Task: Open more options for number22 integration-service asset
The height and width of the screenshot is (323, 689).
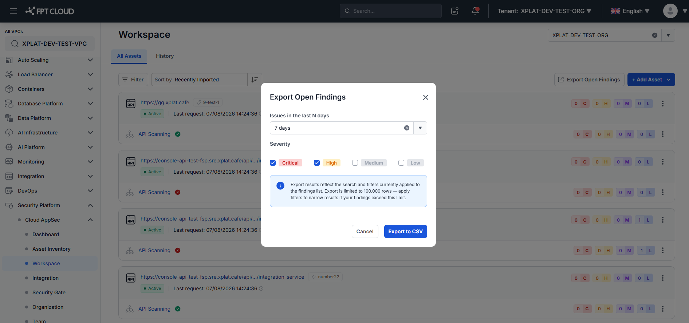Action: coord(663,278)
